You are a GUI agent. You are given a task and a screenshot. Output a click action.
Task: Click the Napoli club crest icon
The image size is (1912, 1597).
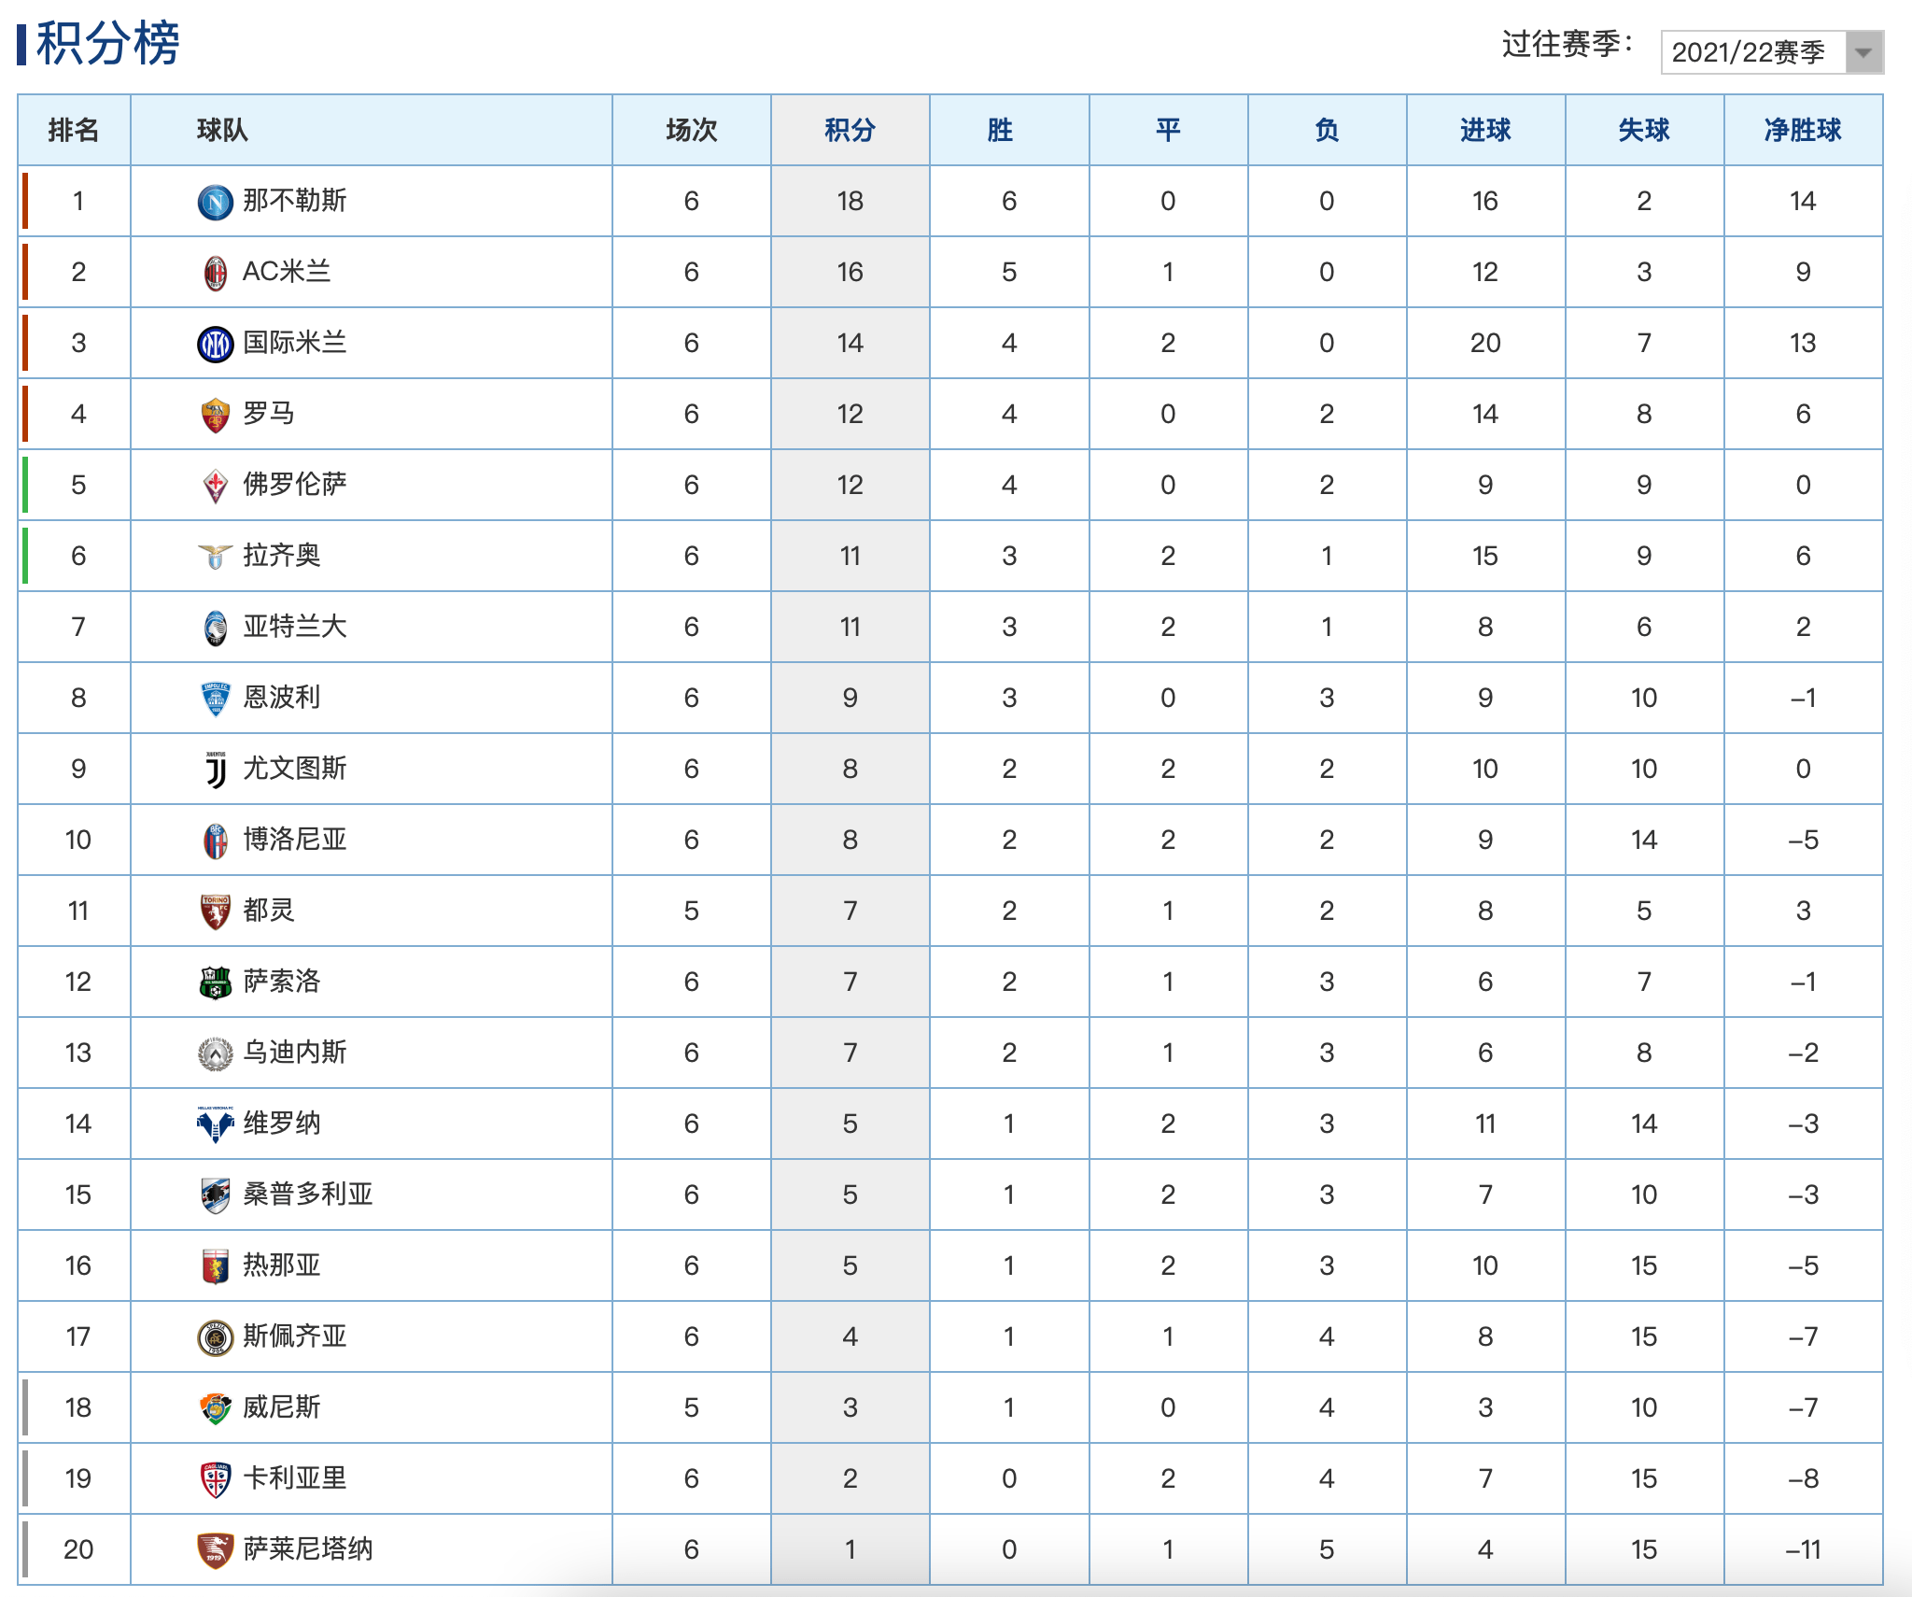point(216,202)
